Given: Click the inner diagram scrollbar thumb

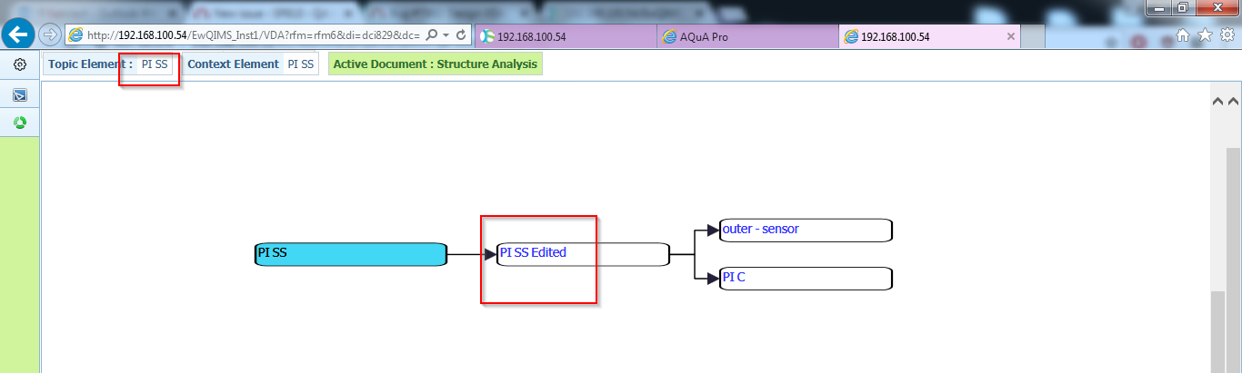Looking at the screenshot, I should click(x=1217, y=332).
